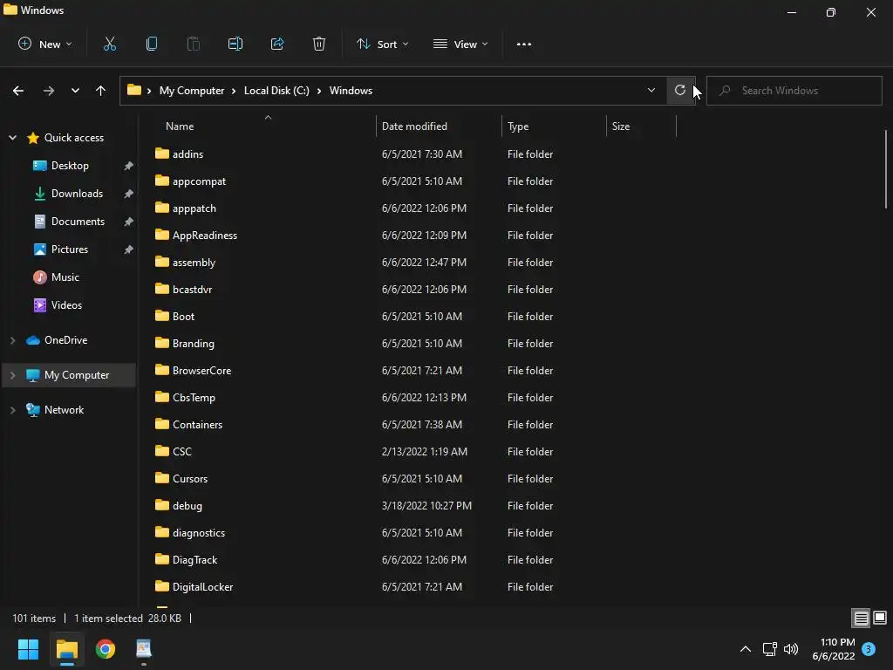The height and width of the screenshot is (670, 893).
Task: Expand the OneDrive tree node
Action: click(12, 340)
